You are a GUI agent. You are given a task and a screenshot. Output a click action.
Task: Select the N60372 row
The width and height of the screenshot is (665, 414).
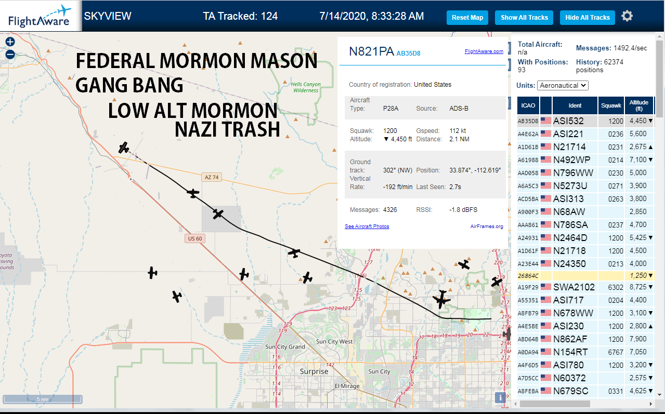[x=585, y=378]
